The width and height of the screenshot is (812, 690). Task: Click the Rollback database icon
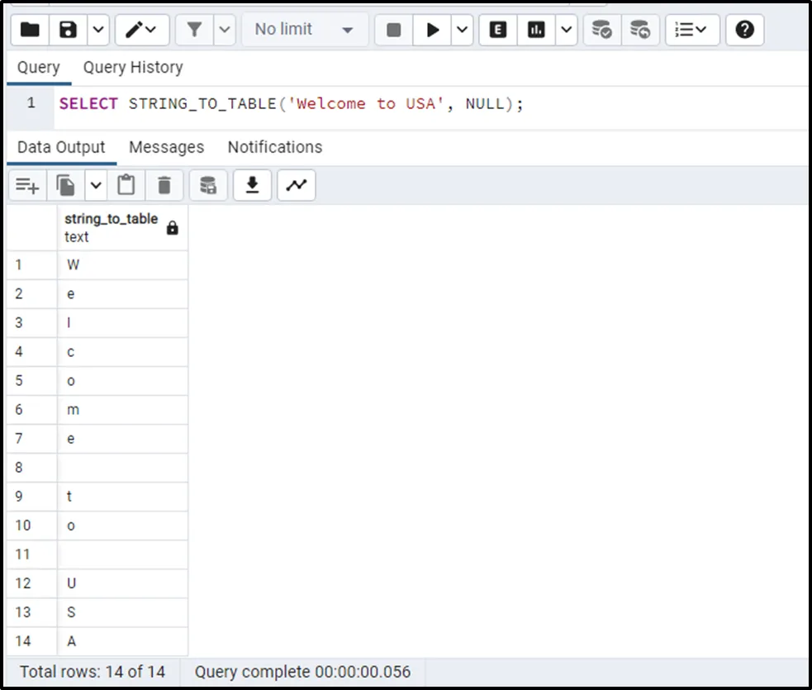pos(640,30)
